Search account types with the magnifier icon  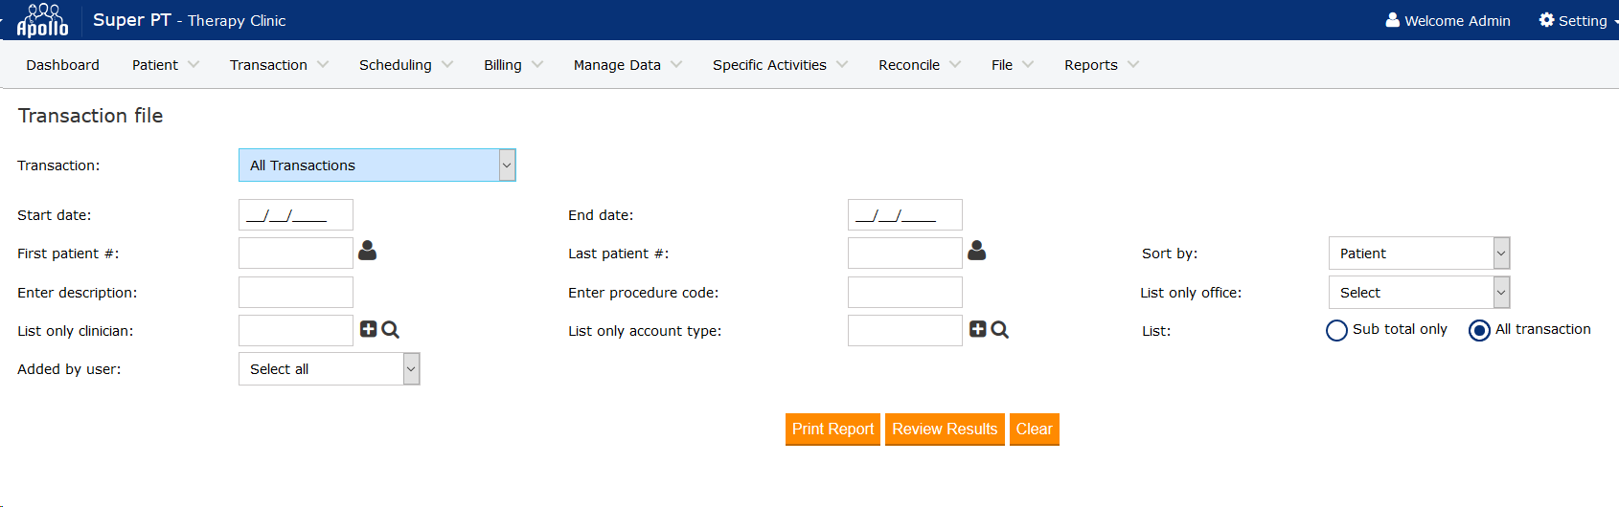click(x=999, y=329)
